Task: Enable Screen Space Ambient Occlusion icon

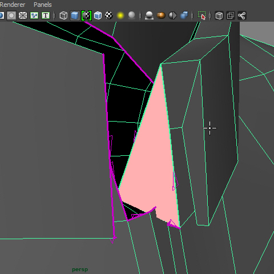Action: point(150,15)
